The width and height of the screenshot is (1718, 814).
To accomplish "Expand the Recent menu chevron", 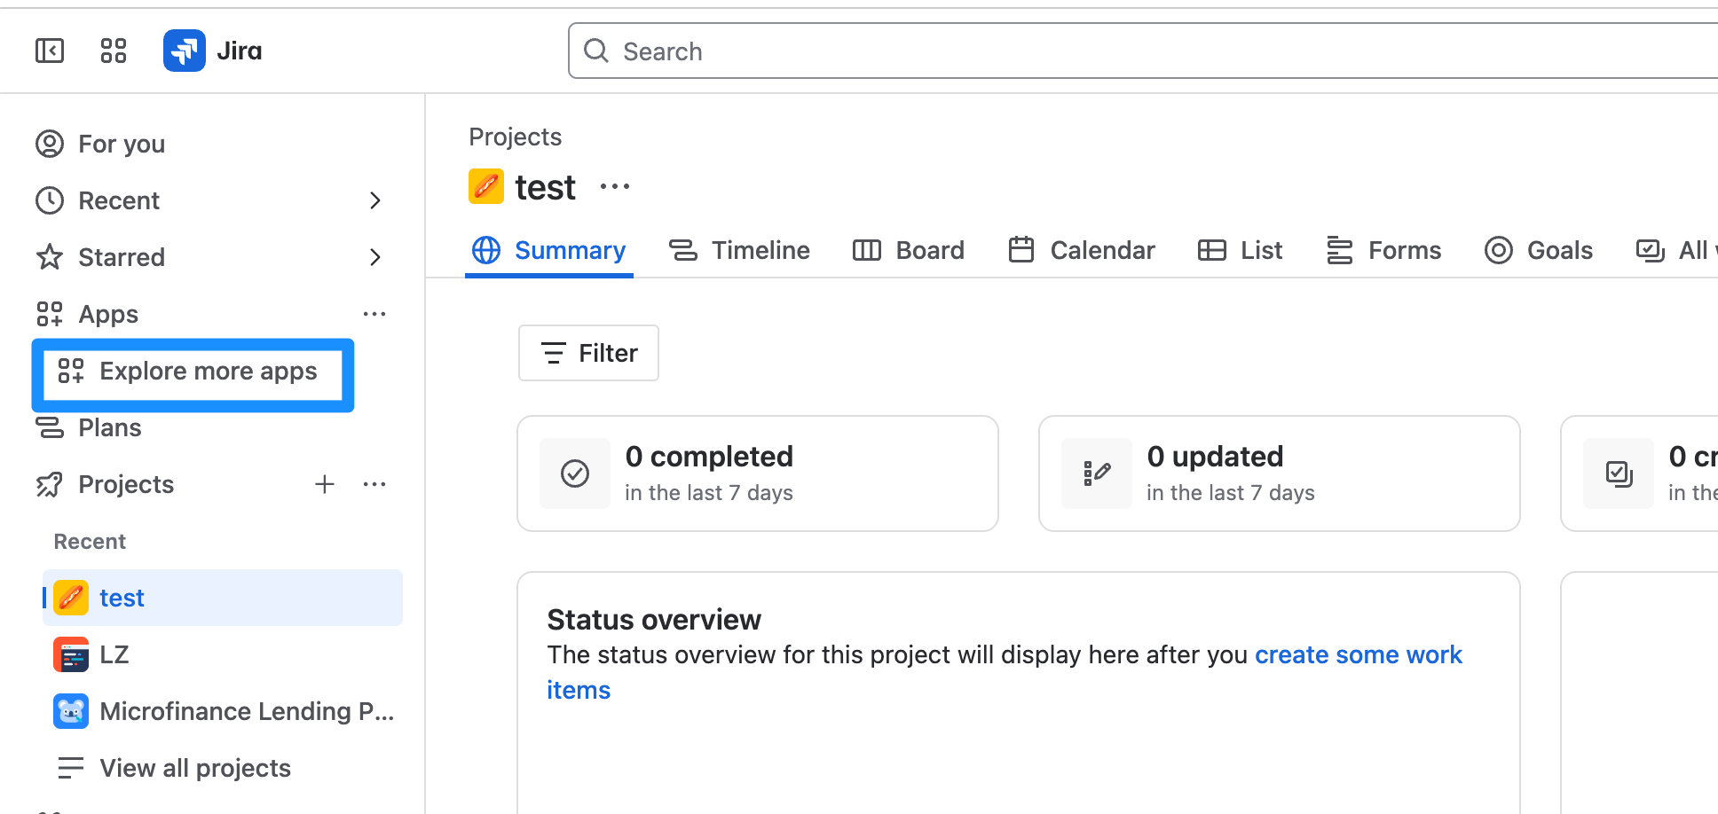I will (x=374, y=200).
